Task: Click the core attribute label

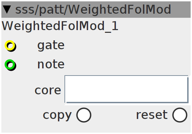Action: 48,91
